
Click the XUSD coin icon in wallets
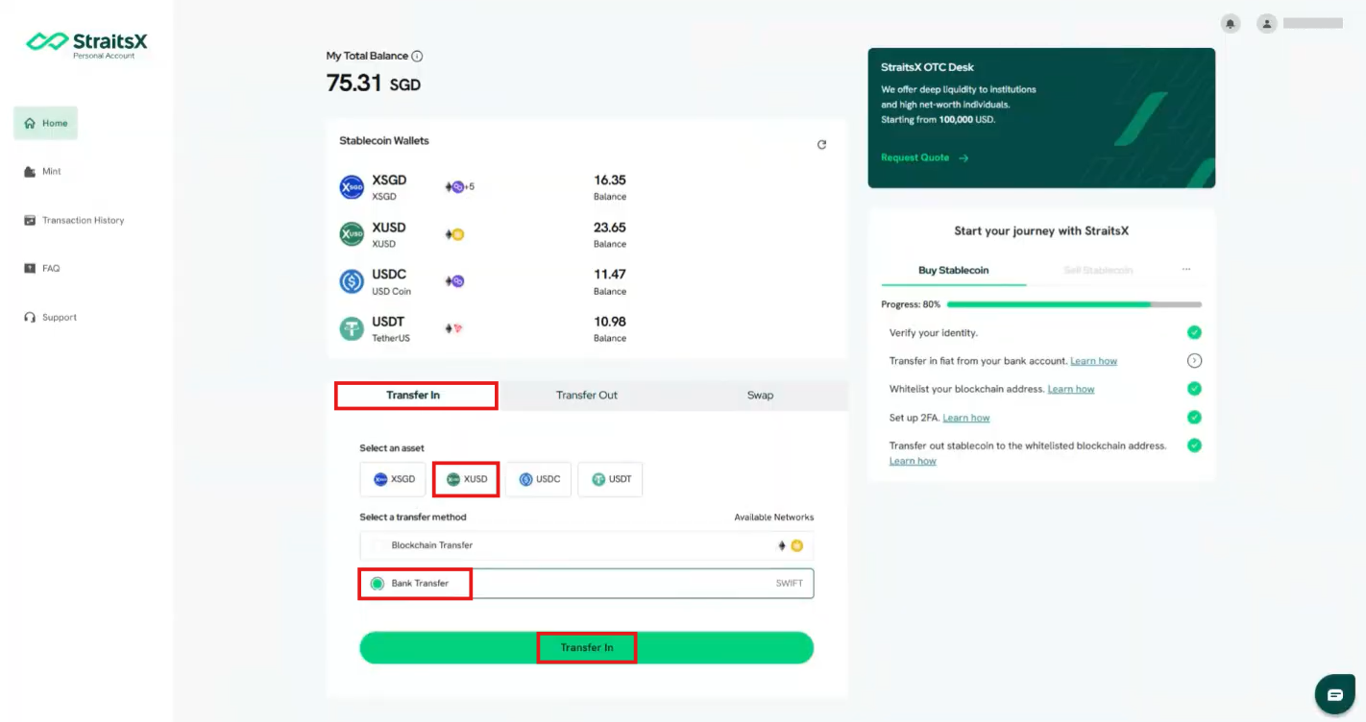pos(352,234)
